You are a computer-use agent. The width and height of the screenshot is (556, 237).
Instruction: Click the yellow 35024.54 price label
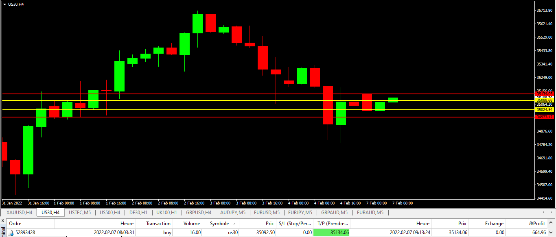point(545,110)
